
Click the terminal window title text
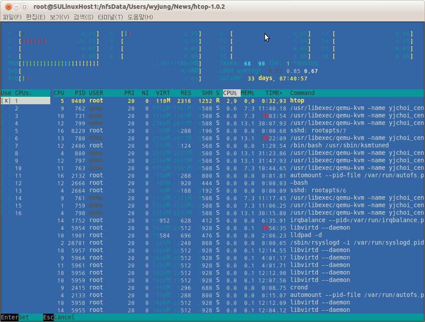[x=129, y=7]
